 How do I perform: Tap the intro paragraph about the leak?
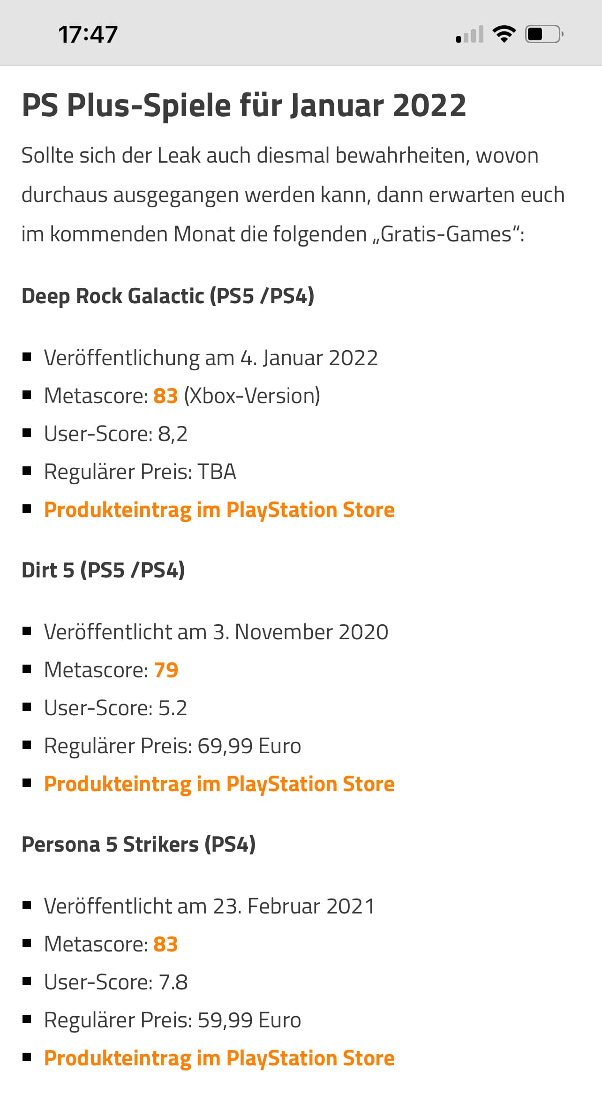click(293, 195)
